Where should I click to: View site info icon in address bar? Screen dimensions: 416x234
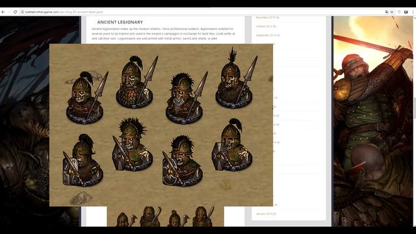[x=22, y=12]
